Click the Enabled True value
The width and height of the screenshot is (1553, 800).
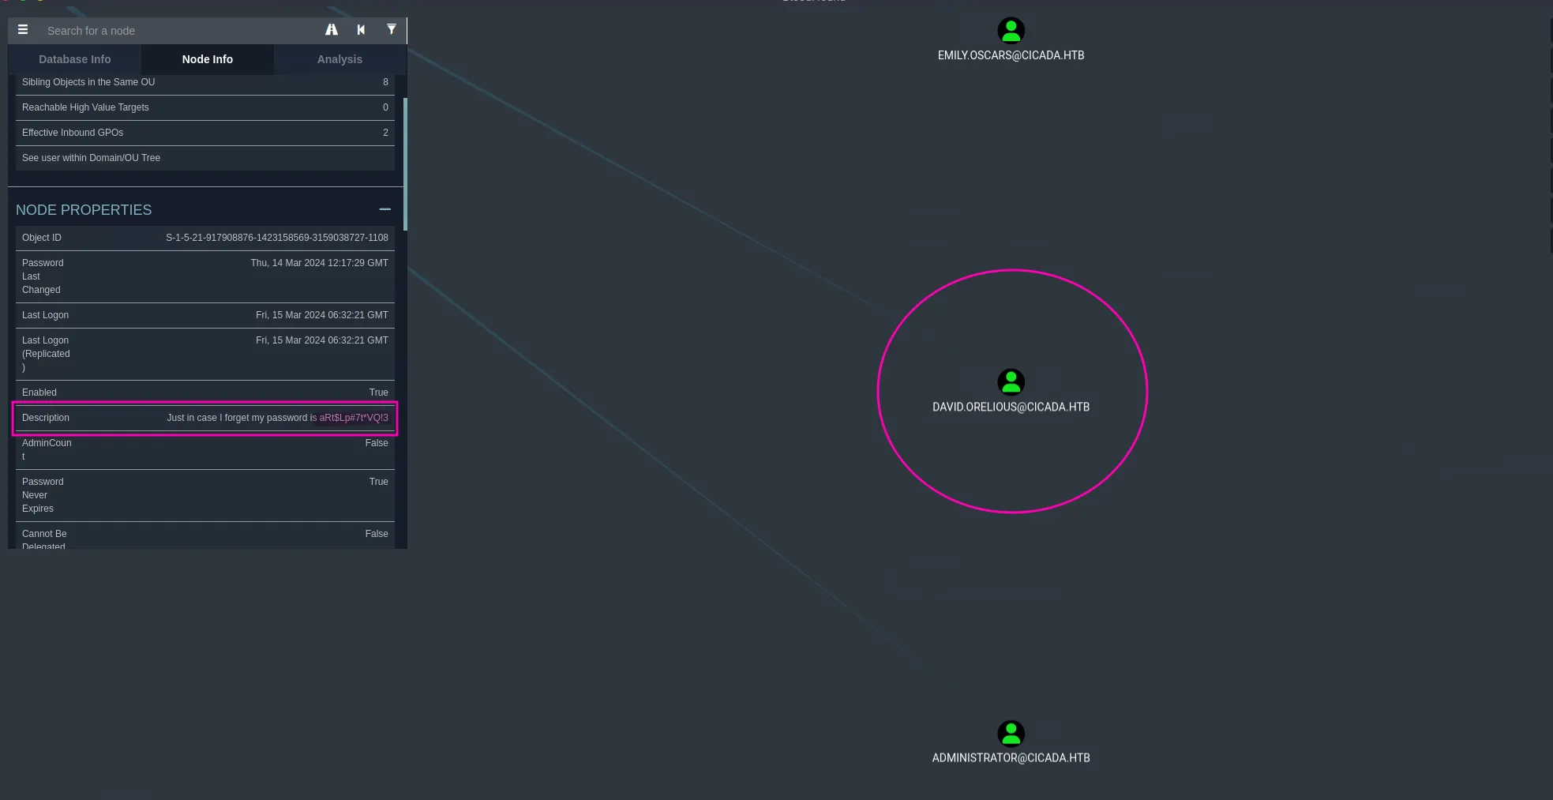click(379, 392)
